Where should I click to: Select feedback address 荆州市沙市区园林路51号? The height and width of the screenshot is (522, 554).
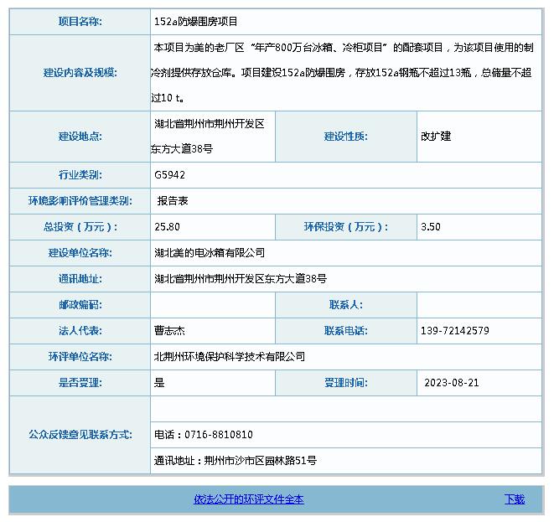pos(261,461)
